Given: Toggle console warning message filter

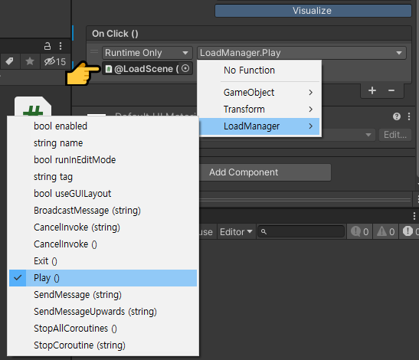Looking at the screenshot, I should coord(385,231).
